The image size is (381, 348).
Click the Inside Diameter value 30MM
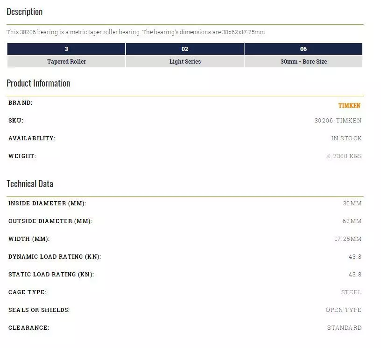[352, 203]
